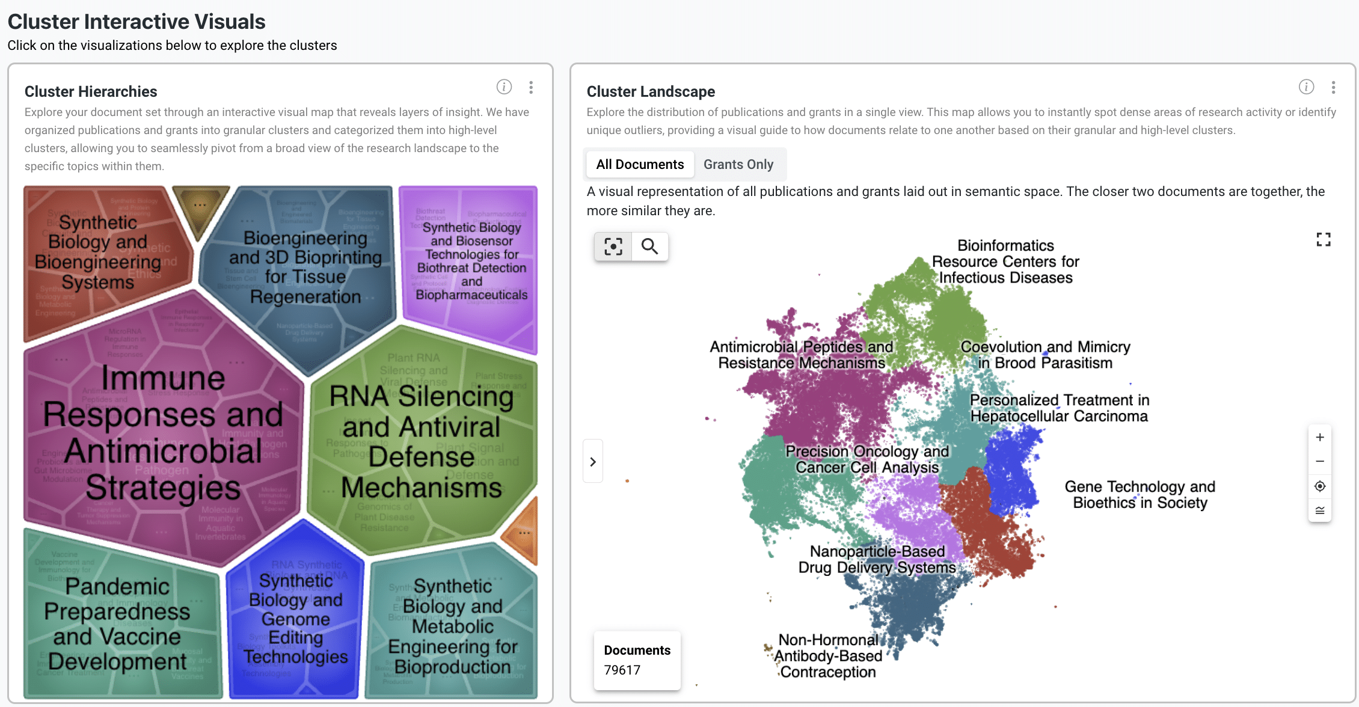
Task: Click Synthetic Biology and Genome Editing cluster
Action: [295, 619]
